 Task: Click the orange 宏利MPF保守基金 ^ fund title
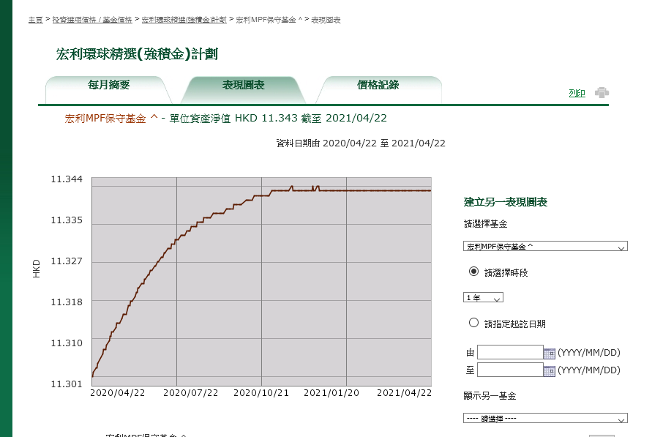click(111, 119)
